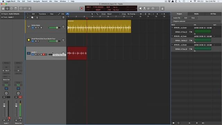Select the SoCal_2 region row in browser

[x=196, y=41]
